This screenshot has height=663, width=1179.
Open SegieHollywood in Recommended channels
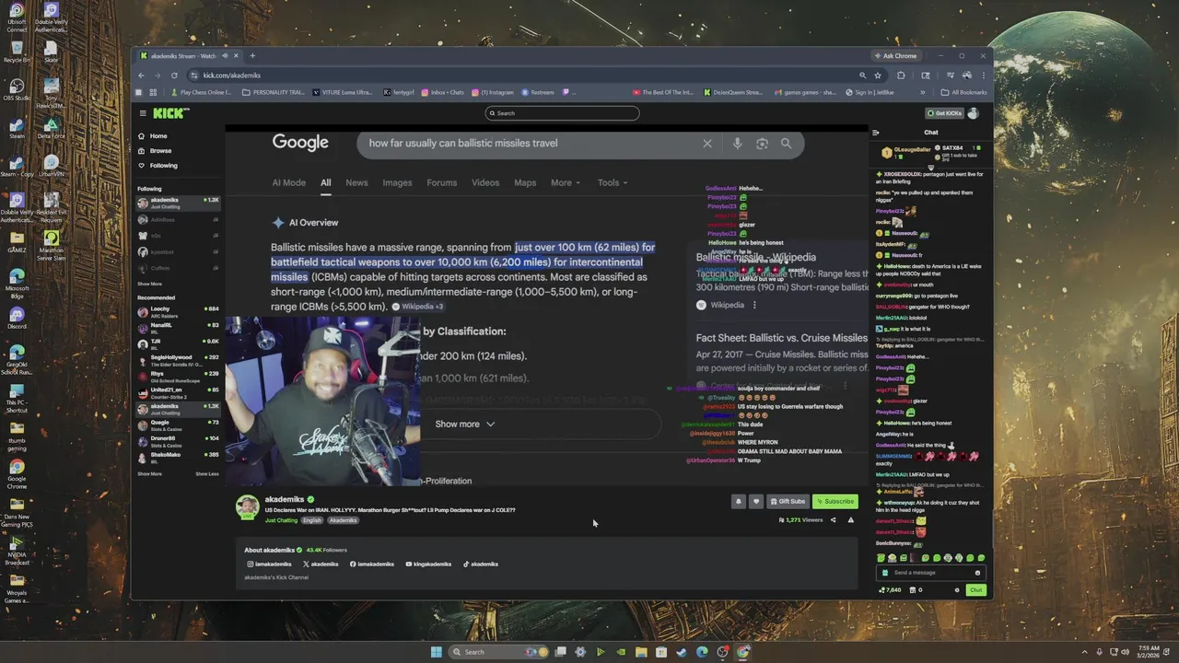pyautogui.click(x=178, y=360)
